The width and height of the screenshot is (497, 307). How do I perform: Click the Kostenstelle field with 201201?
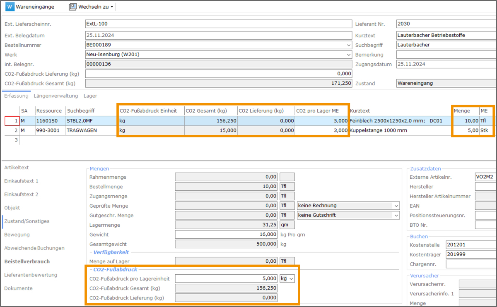[x=470, y=245]
